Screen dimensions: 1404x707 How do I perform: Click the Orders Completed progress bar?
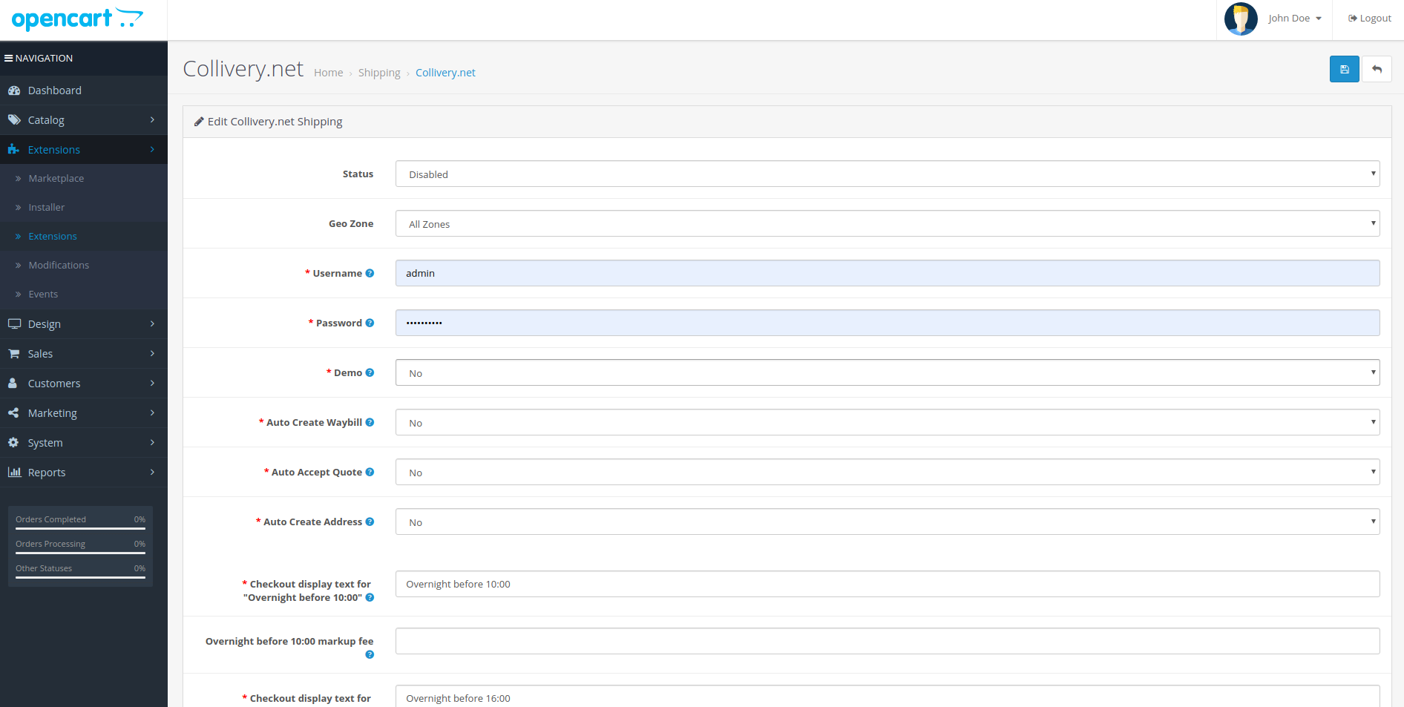click(x=80, y=528)
